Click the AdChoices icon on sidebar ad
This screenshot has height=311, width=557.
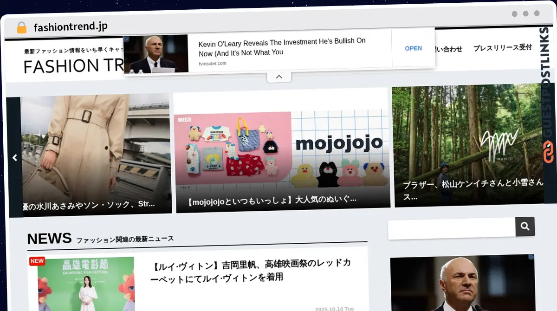pos(531,257)
